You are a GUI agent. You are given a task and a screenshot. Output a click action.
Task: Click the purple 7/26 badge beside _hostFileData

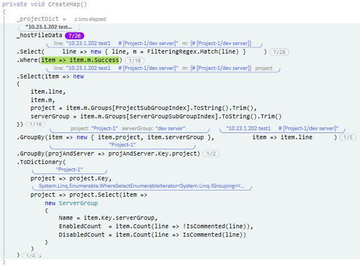(75, 36)
